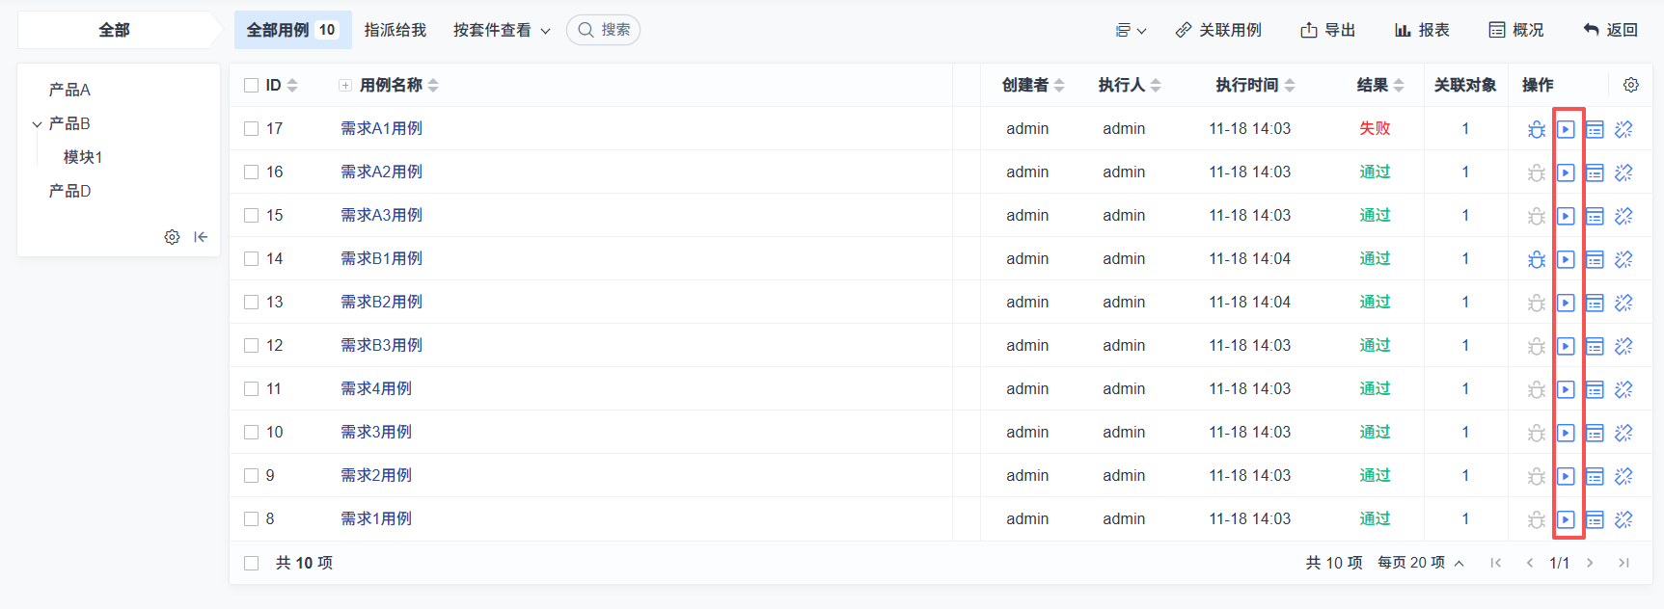This screenshot has width=1664, height=609.
Task: Open the view mode dropdown in toolbar
Action: click(x=1131, y=30)
